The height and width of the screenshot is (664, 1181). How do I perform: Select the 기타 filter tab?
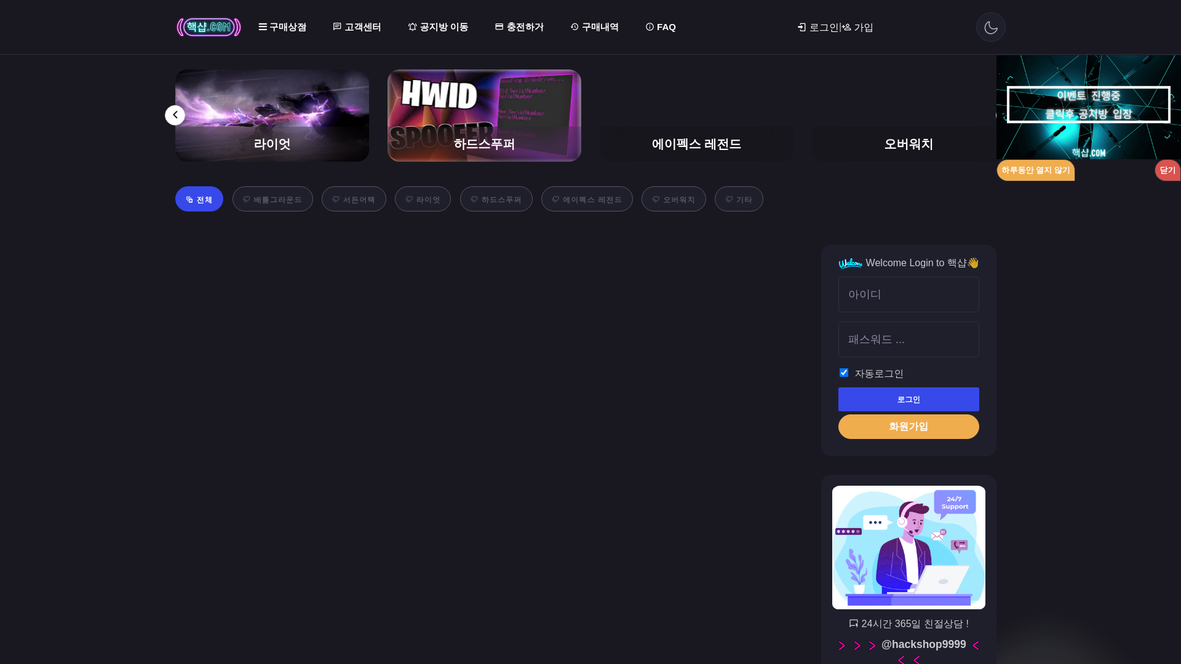pos(739,199)
